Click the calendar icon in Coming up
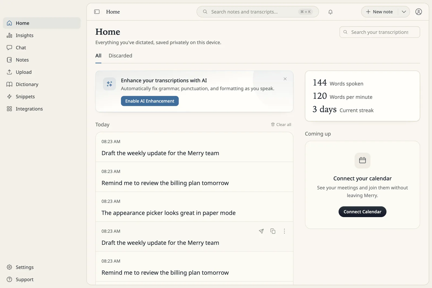The height and width of the screenshot is (288, 432). [362, 160]
